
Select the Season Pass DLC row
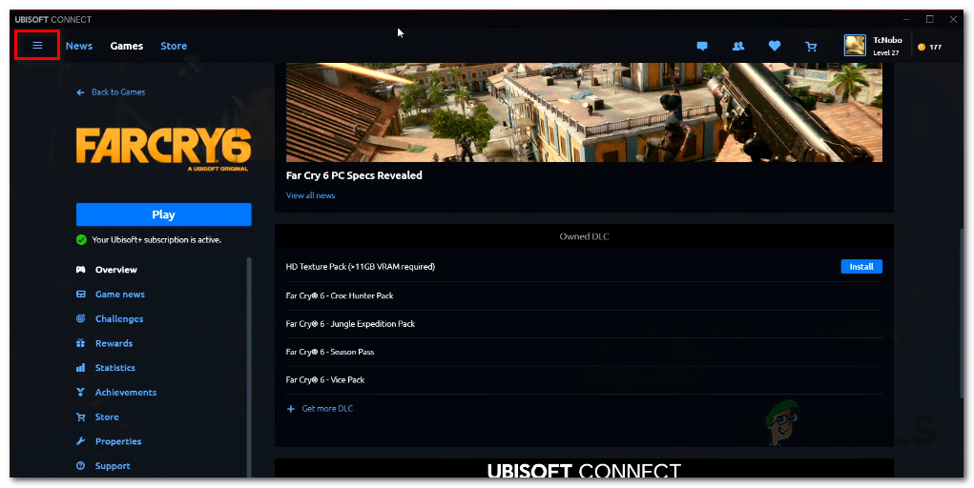point(584,352)
